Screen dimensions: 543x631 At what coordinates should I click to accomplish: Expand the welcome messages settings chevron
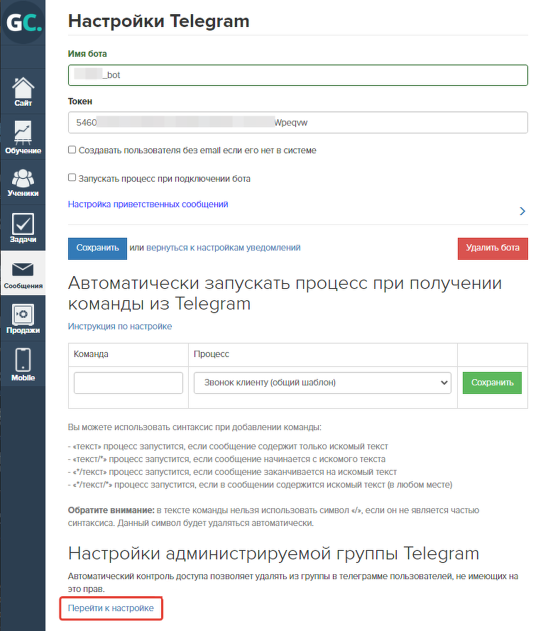tap(522, 211)
